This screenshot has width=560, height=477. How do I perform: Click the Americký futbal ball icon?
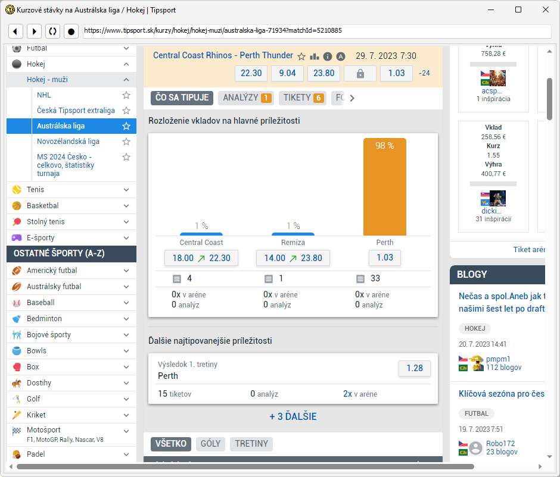(17, 271)
